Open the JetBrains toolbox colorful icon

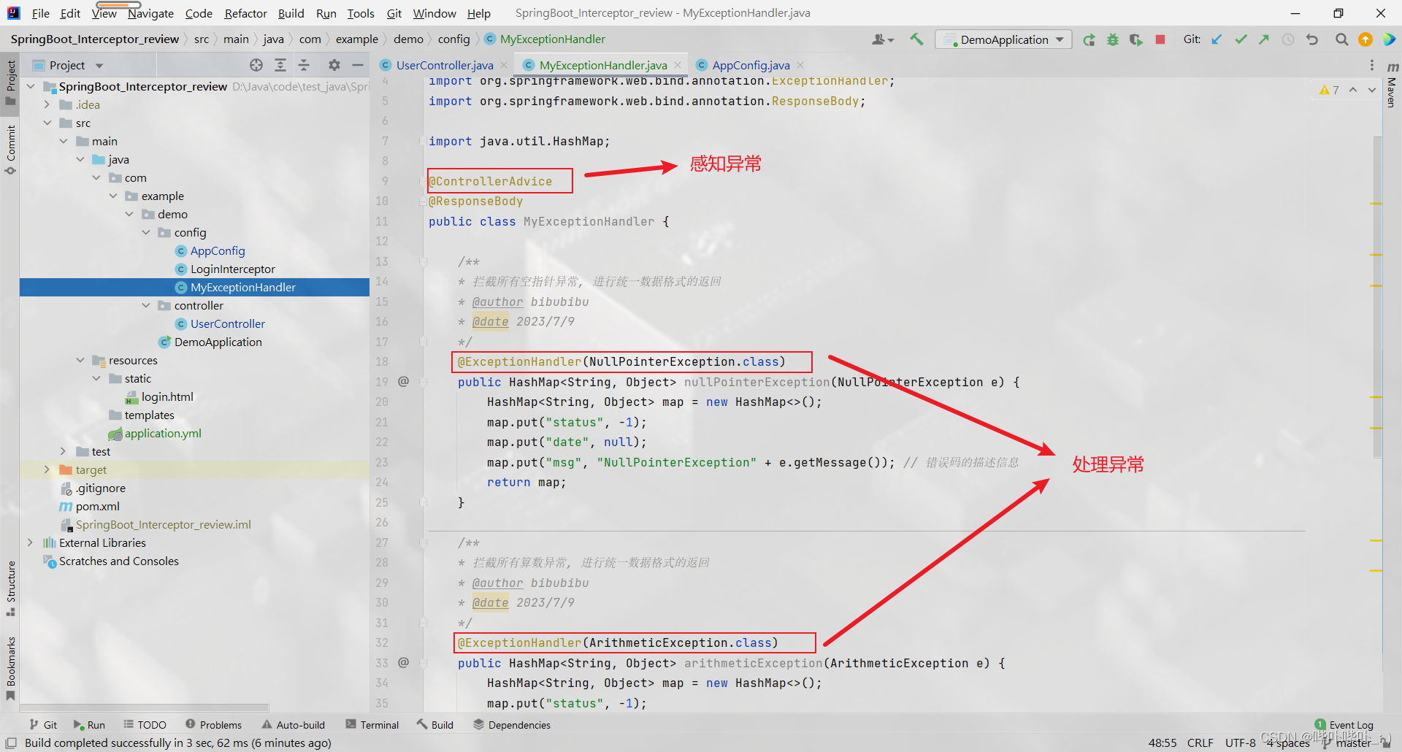(x=1389, y=39)
